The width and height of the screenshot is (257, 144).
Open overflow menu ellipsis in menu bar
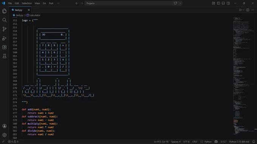58,3
